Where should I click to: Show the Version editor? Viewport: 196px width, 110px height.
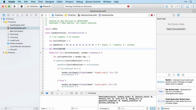point(177,6)
